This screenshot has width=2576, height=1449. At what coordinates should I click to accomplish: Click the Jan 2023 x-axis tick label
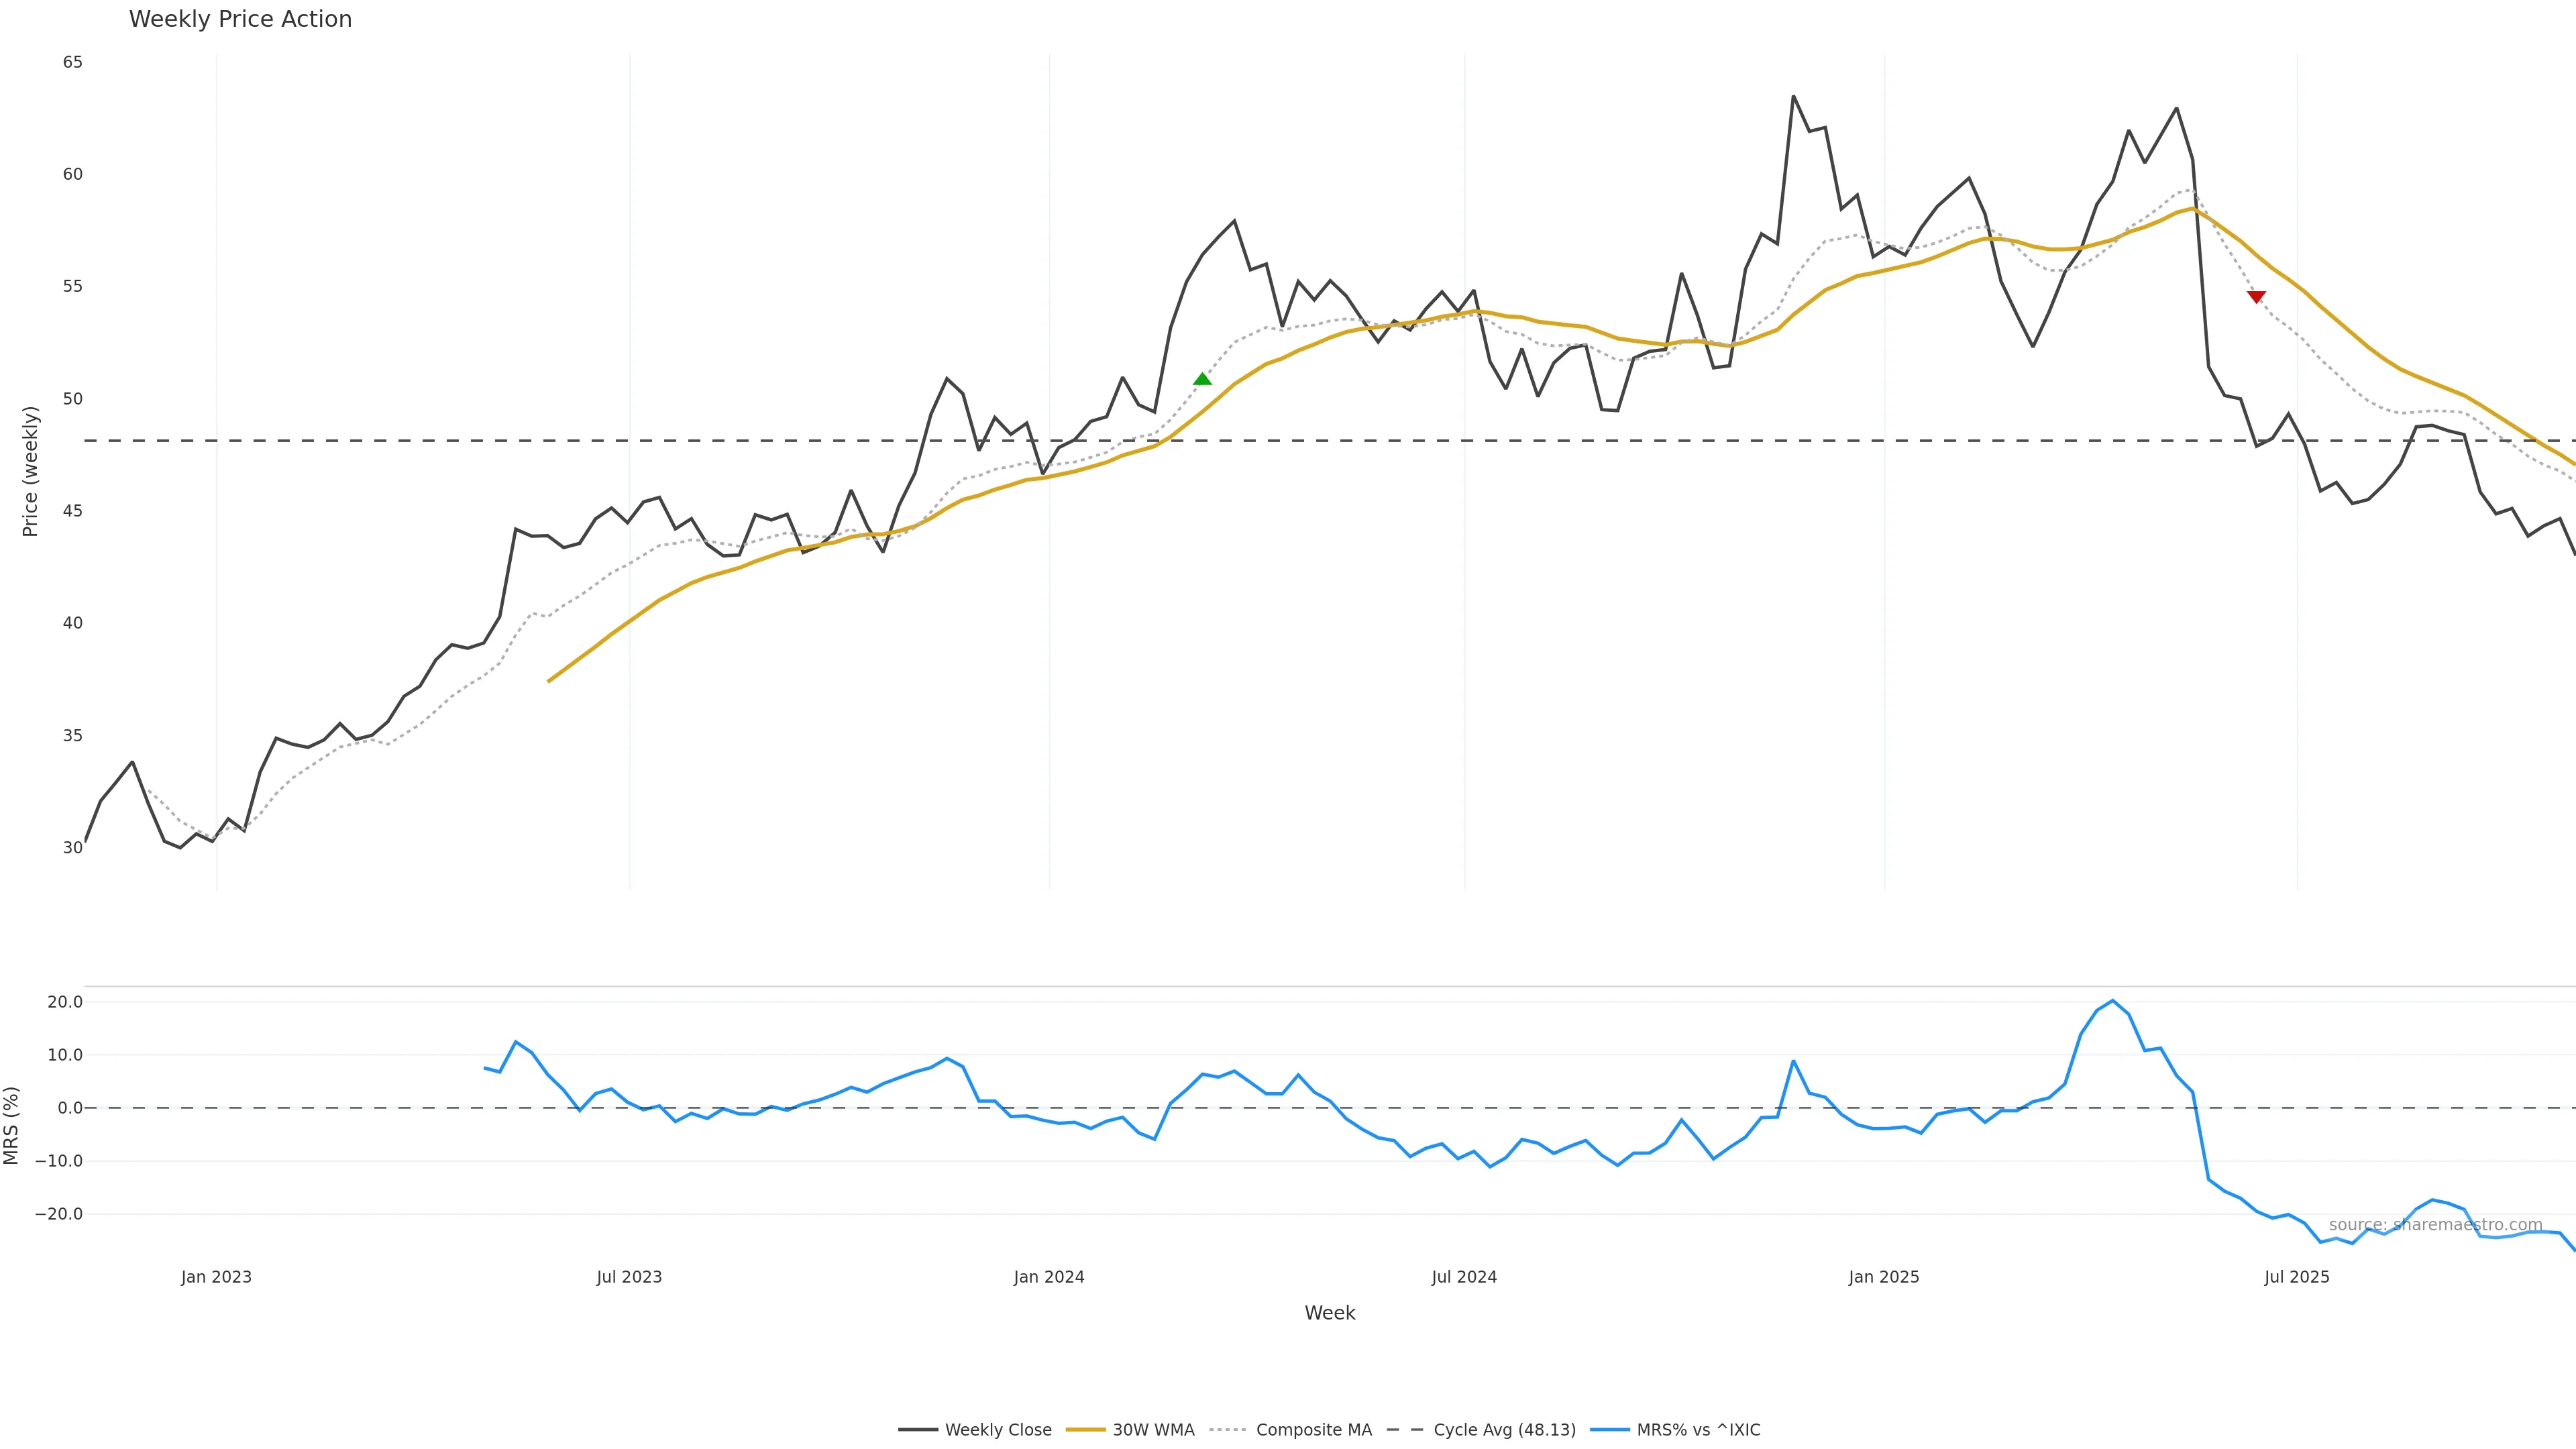point(216,1277)
